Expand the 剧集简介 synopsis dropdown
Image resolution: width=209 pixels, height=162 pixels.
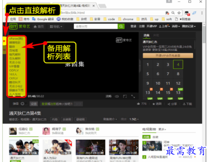click(110, 119)
